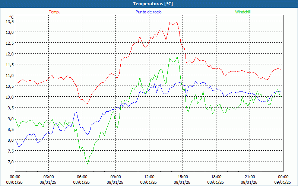Click the Temperaturas [°C] chart title
The width and height of the screenshot is (298, 186).
click(x=153, y=4)
